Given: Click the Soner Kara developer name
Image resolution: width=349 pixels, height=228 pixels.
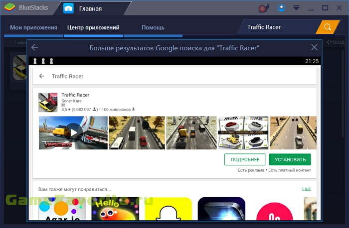Looking at the screenshot, I should [x=71, y=101].
